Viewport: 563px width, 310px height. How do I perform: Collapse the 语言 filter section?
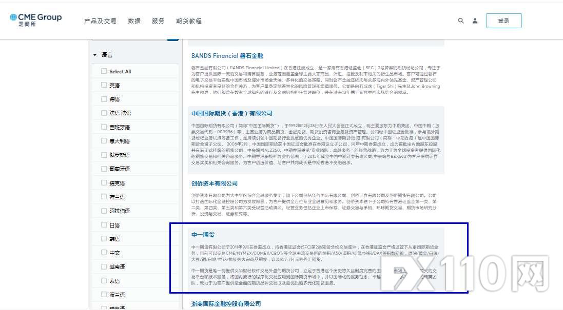(x=95, y=55)
